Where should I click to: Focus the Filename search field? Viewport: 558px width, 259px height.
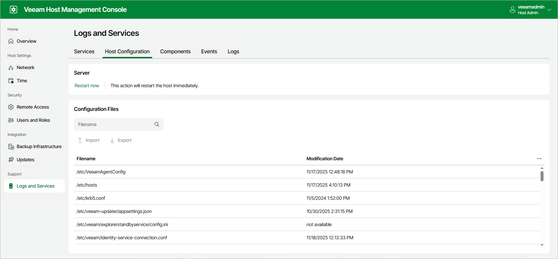point(119,124)
